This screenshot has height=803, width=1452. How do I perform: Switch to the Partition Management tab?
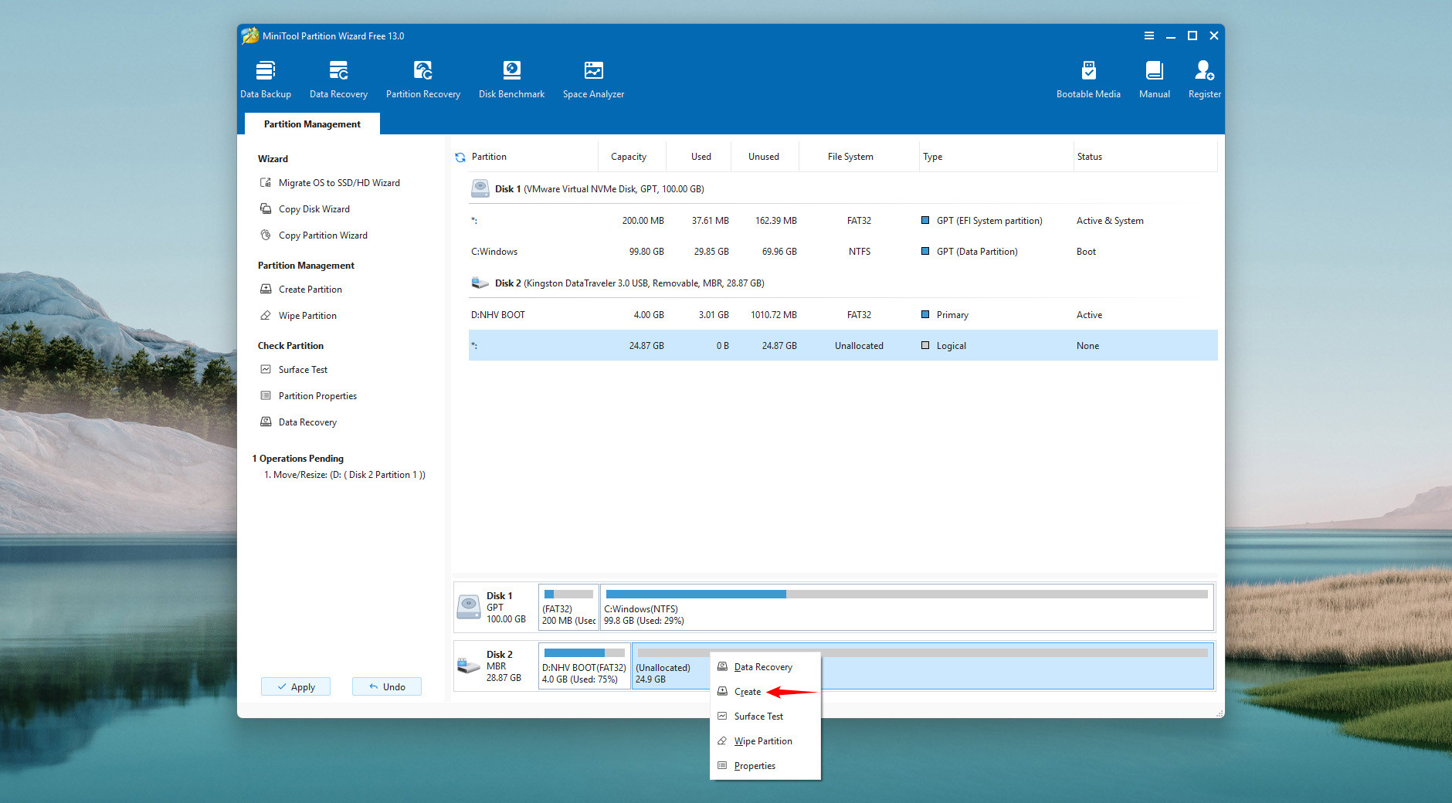pos(312,124)
